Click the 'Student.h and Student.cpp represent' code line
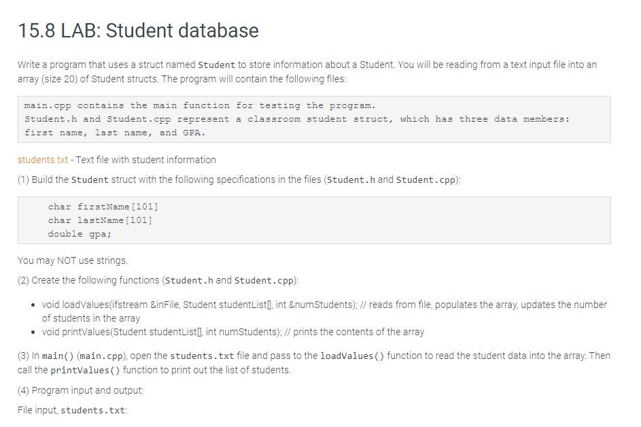Screen dimensions: 641x427 click(x=297, y=119)
